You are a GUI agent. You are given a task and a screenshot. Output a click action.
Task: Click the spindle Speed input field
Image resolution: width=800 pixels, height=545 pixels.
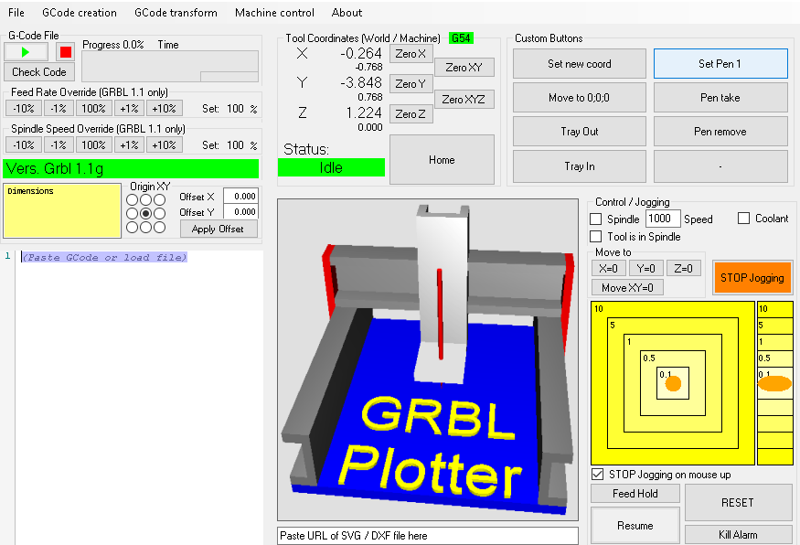click(x=663, y=219)
